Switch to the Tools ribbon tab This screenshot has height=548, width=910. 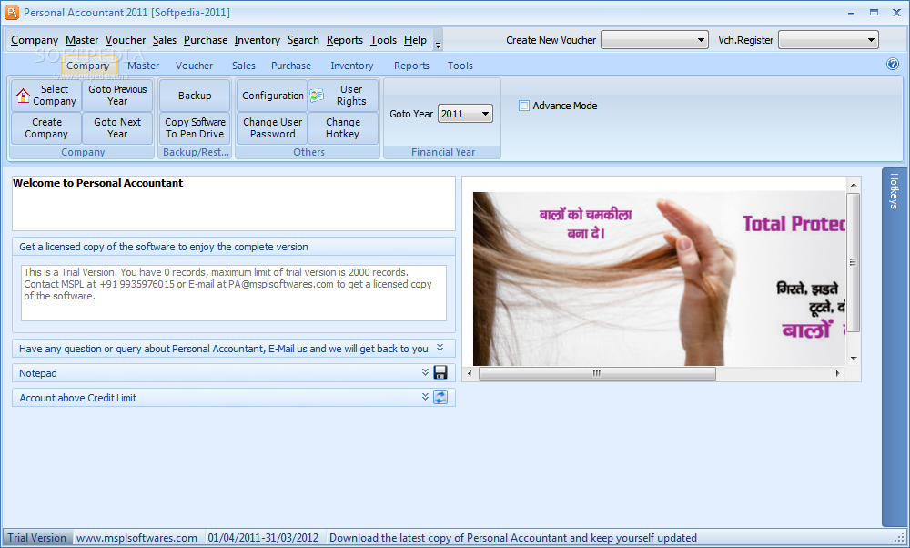click(x=460, y=66)
